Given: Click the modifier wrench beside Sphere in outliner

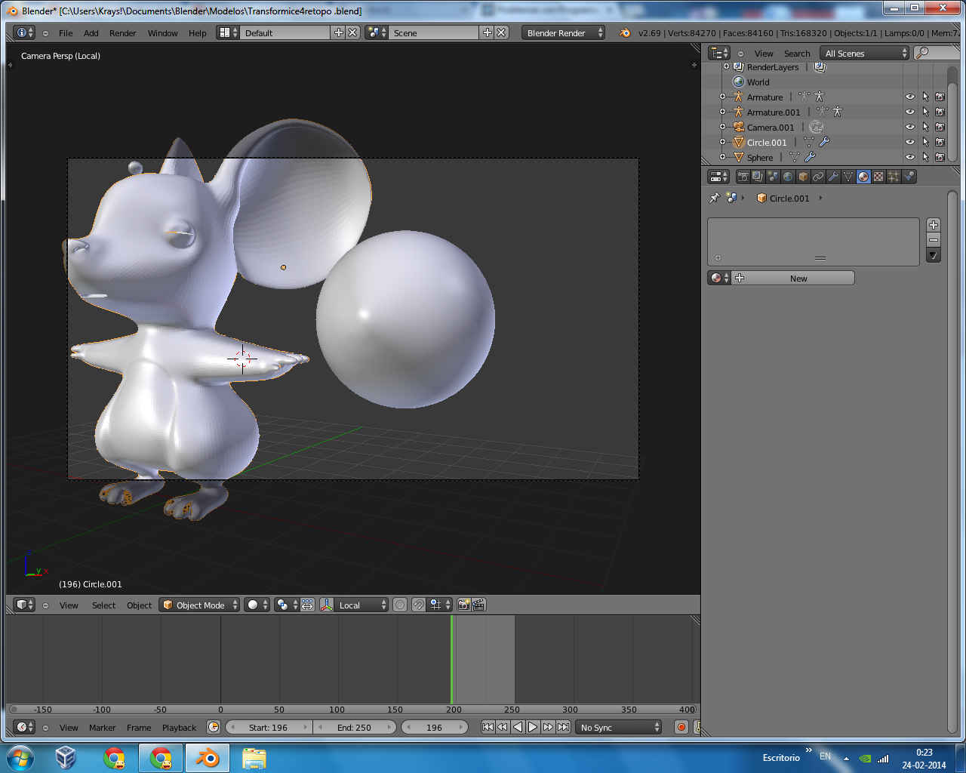Looking at the screenshot, I should [x=810, y=157].
